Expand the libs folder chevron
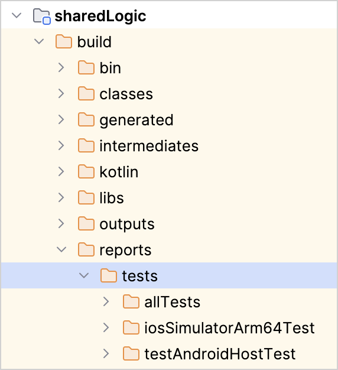Screen dimensions: 338x370 (61, 197)
